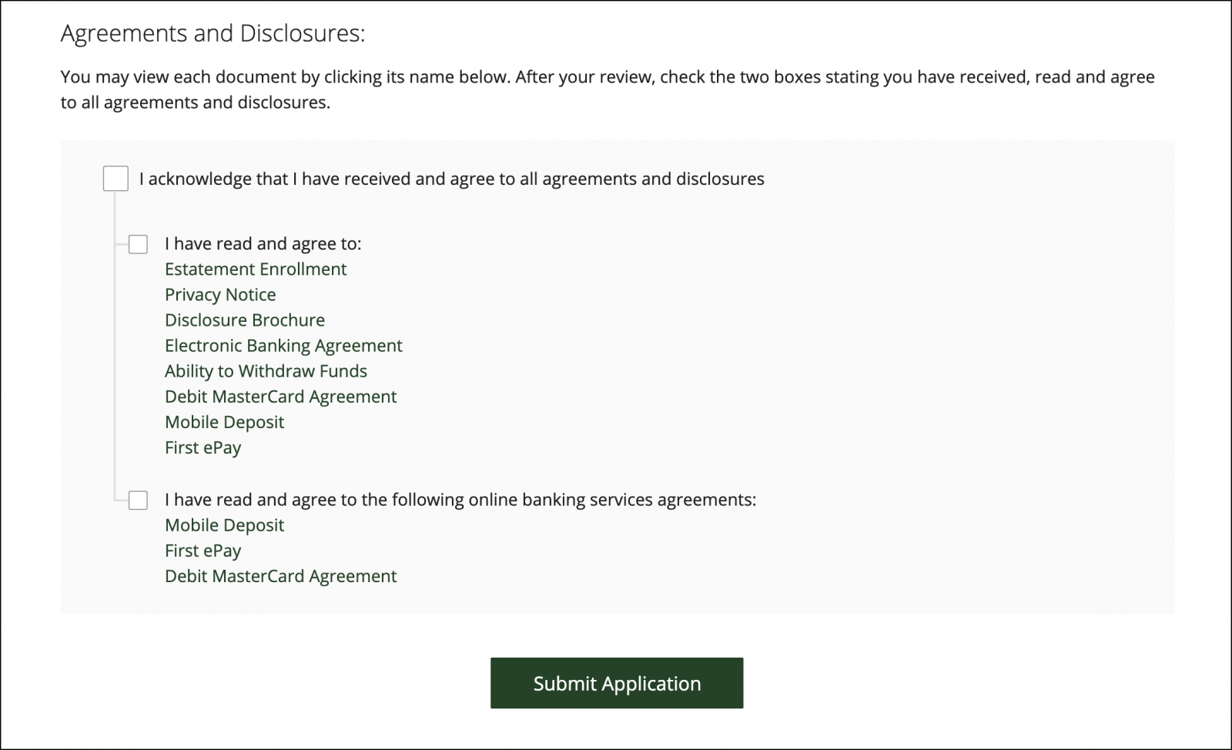Tick the 'I have read and agree to:' checkbox

coord(138,244)
